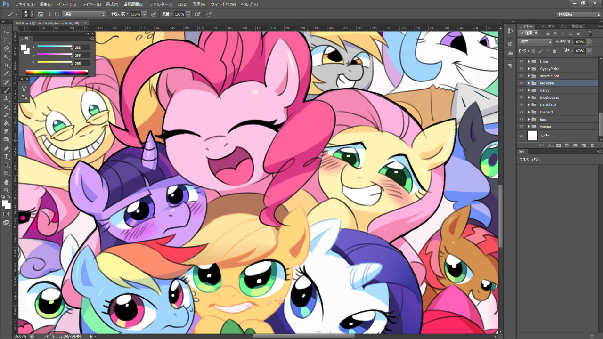Select the Move tool
Image resolution: width=603 pixels, height=339 pixels.
click(x=7, y=32)
